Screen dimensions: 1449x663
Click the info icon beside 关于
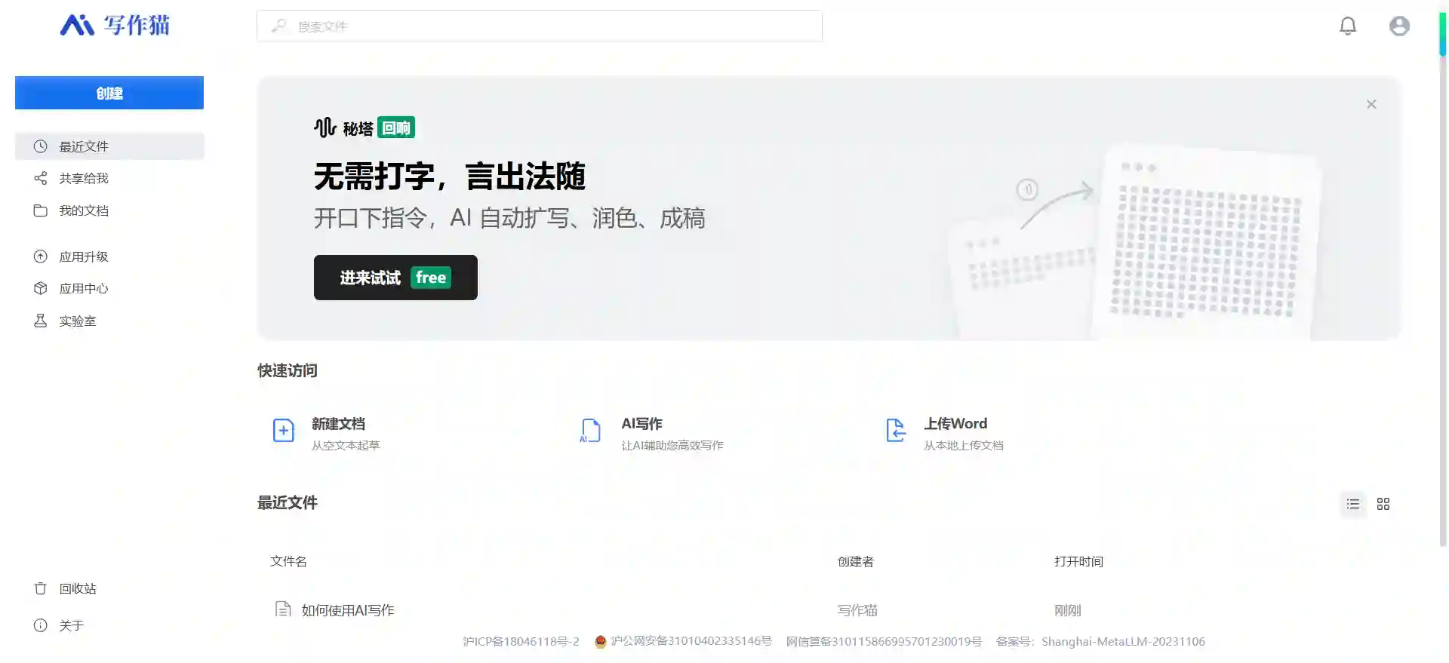pos(41,625)
